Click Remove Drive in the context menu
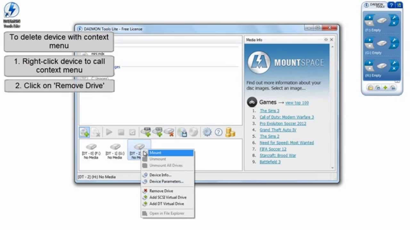Screen dimensions: 410x230 [168, 191]
